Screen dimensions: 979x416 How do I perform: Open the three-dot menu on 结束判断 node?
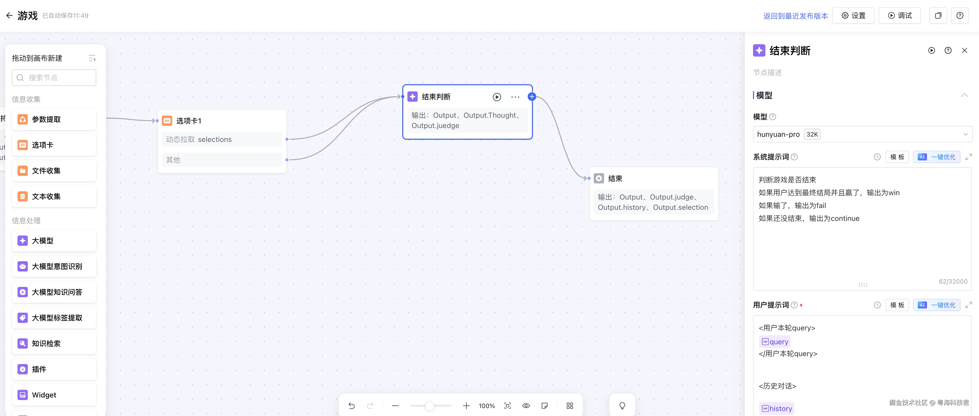(515, 97)
